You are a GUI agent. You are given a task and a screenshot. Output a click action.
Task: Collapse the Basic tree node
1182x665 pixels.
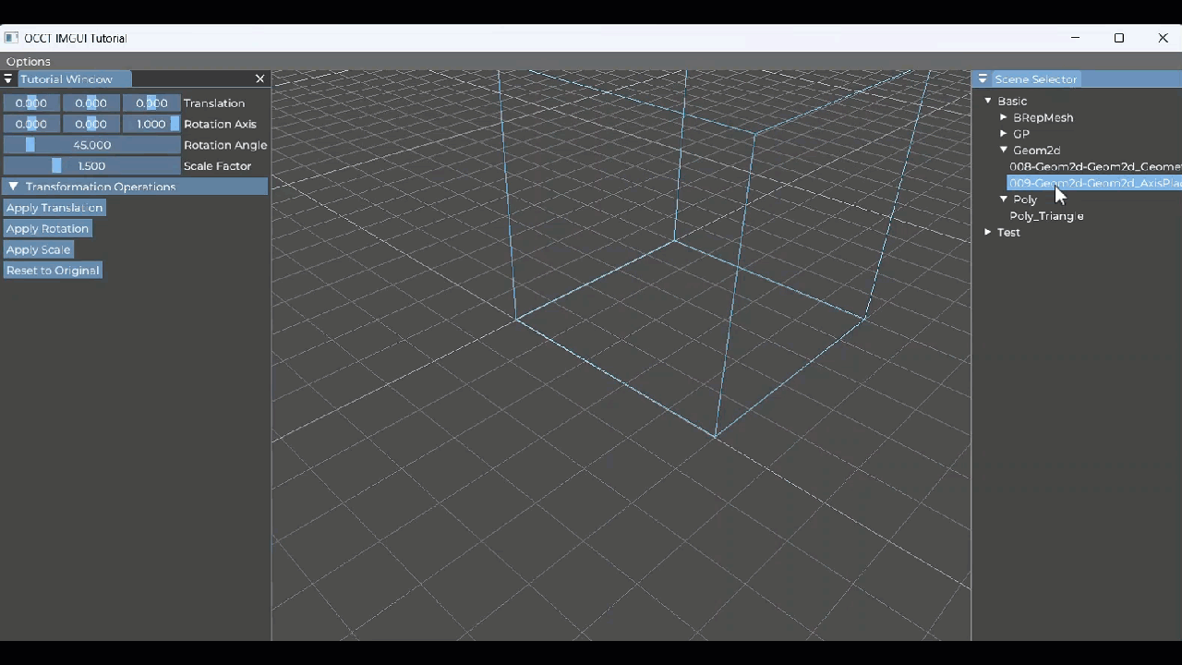[x=988, y=101]
